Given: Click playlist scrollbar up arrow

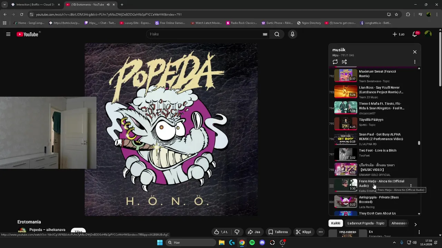Looking at the screenshot, I should pyautogui.click(x=419, y=69).
